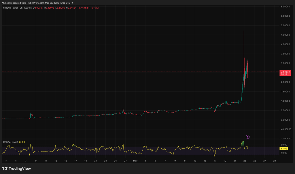Click the 24:17 candle countdown timer
Viewport: 295px width, 174px height.
click(x=284, y=74)
